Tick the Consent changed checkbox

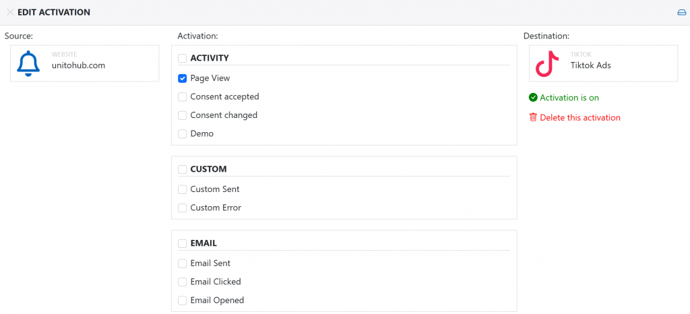[x=182, y=115]
